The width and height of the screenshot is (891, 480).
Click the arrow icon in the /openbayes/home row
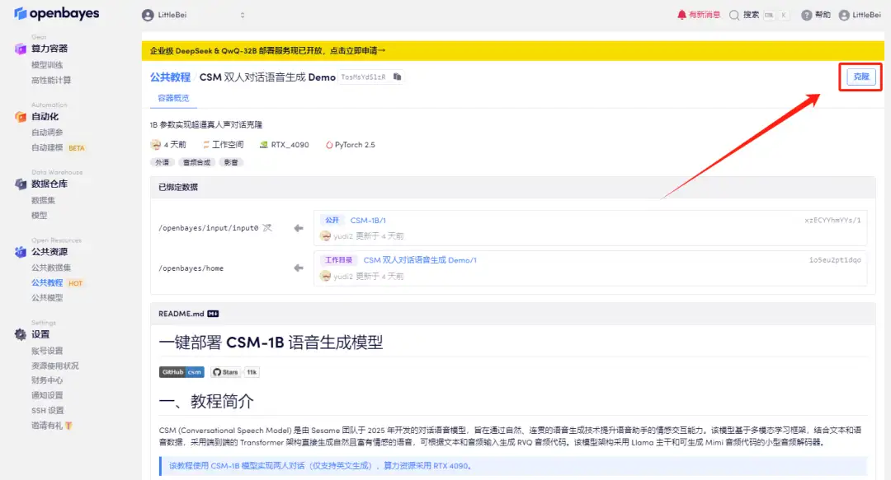coord(299,268)
